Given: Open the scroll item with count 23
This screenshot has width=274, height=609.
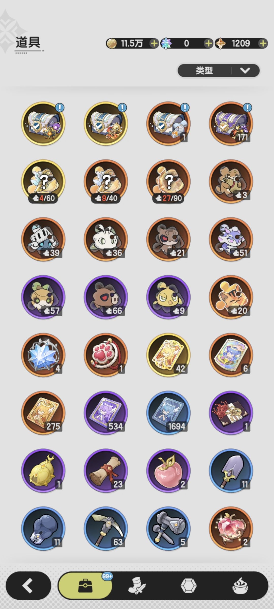Looking at the screenshot, I should click(x=106, y=470).
